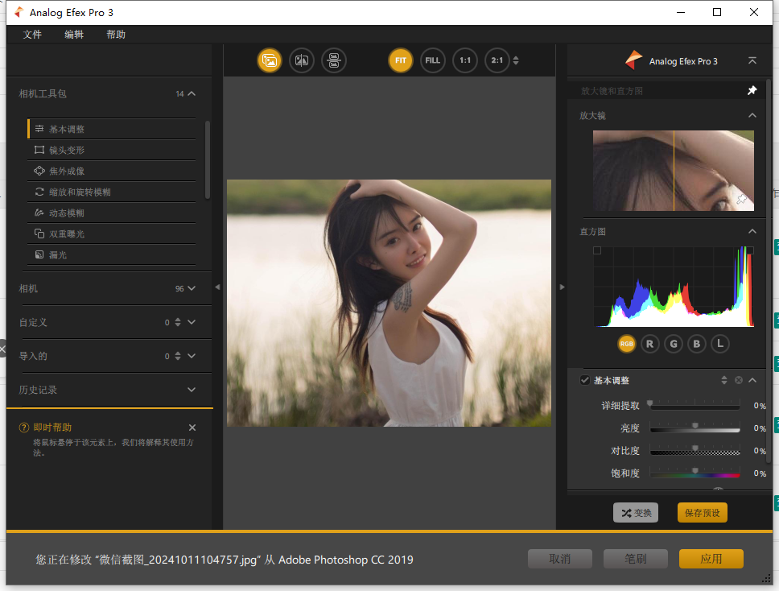Image resolution: width=779 pixels, height=591 pixels.
Task: Adjust the 饱和度 slider
Action: click(695, 473)
